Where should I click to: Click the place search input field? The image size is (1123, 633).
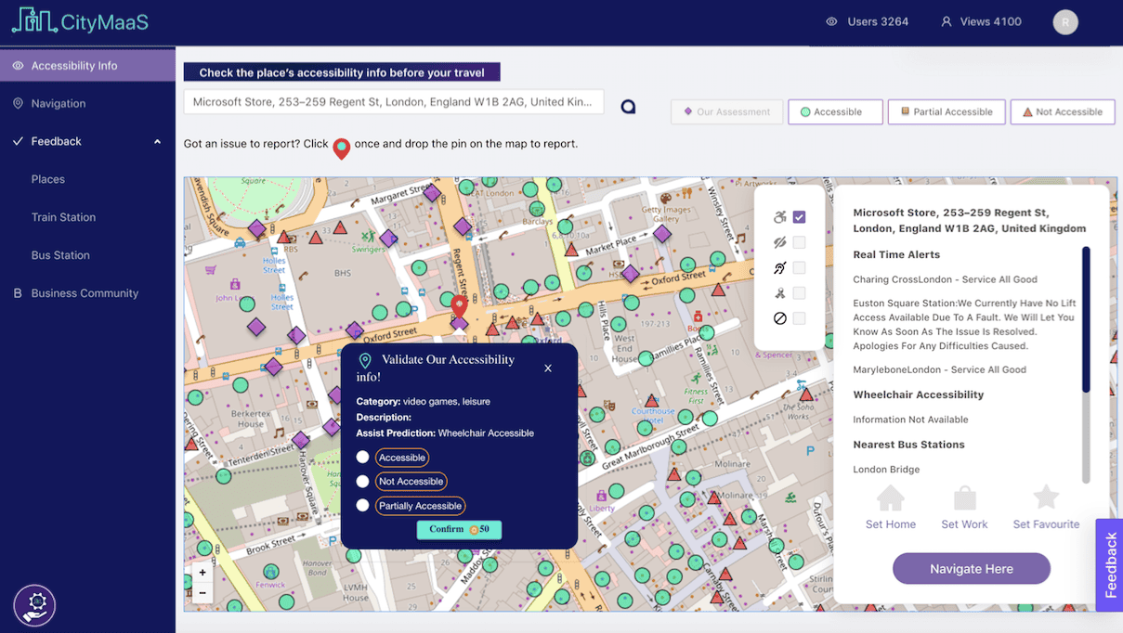(x=394, y=102)
